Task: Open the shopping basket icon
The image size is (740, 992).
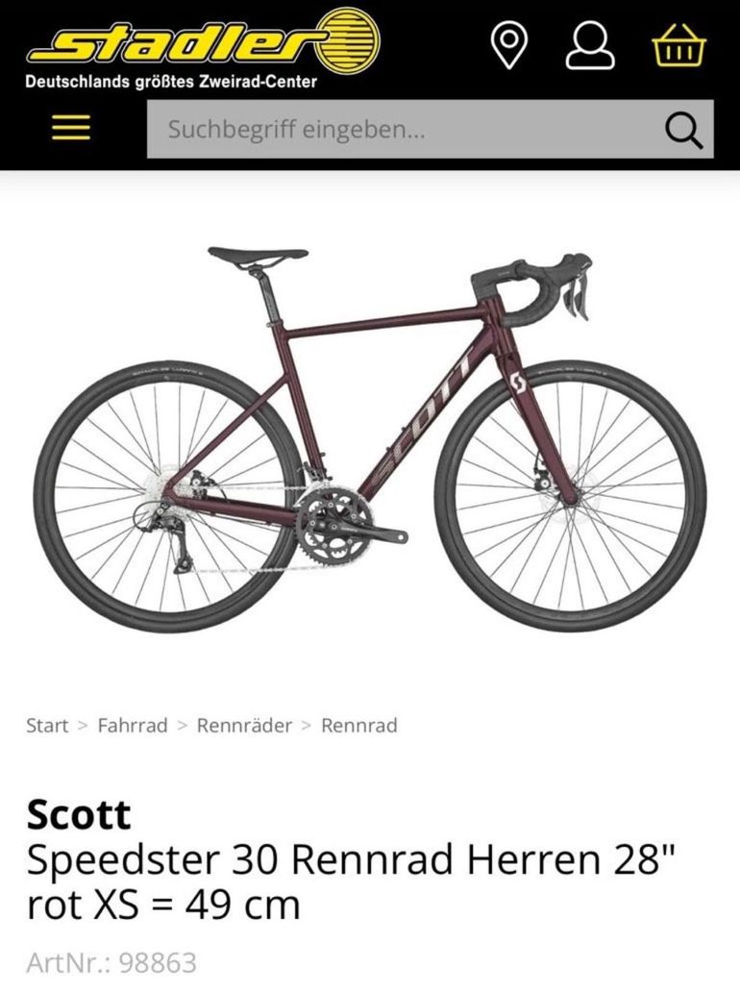Action: (679, 45)
